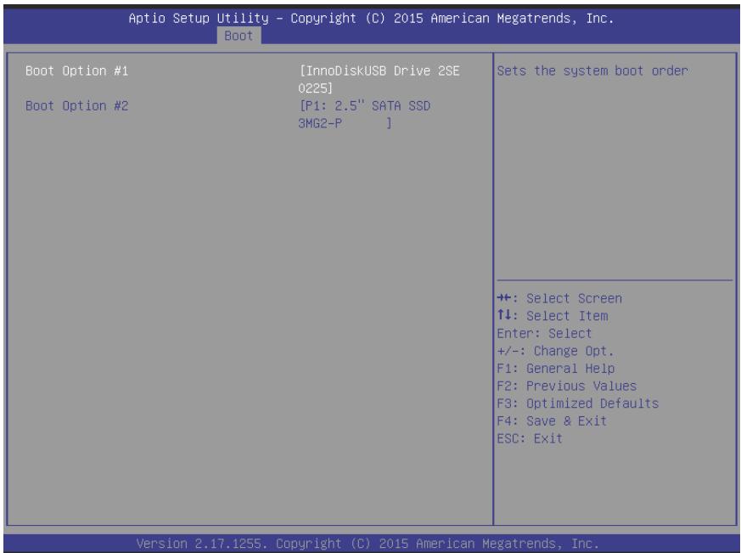Click the 0225] second line of Boot Option #1

[316, 88]
